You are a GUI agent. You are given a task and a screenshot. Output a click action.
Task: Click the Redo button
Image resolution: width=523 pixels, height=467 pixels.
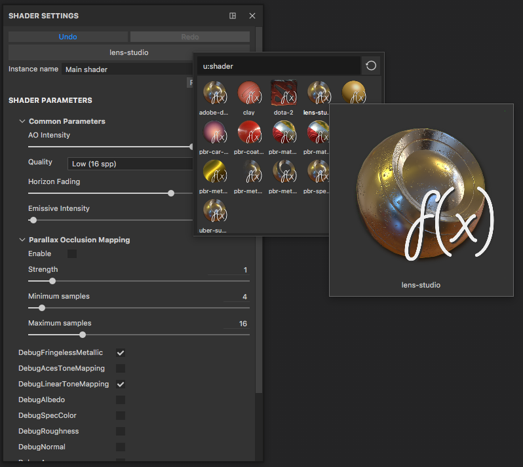(x=190, y=37)
